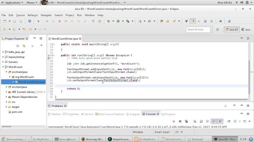Open the Back history dropdown arrow
Viewport: 254px width, 142px height.
(35, 29)
